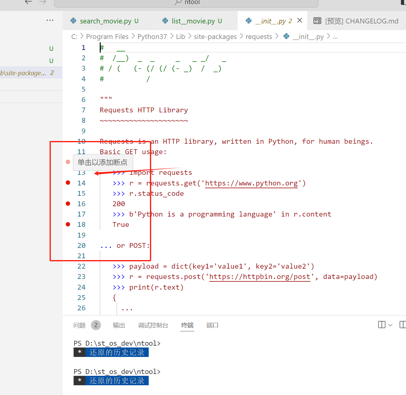Toggle breakpoint on line 16
Screen dimensions: 406x395
(x=68, y=203)
